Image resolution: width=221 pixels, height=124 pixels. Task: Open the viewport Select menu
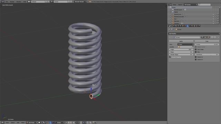(x=13, y=123)
